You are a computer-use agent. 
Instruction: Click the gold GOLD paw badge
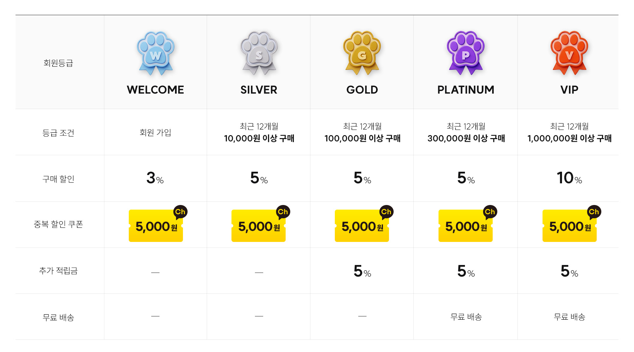pos(362,53)
